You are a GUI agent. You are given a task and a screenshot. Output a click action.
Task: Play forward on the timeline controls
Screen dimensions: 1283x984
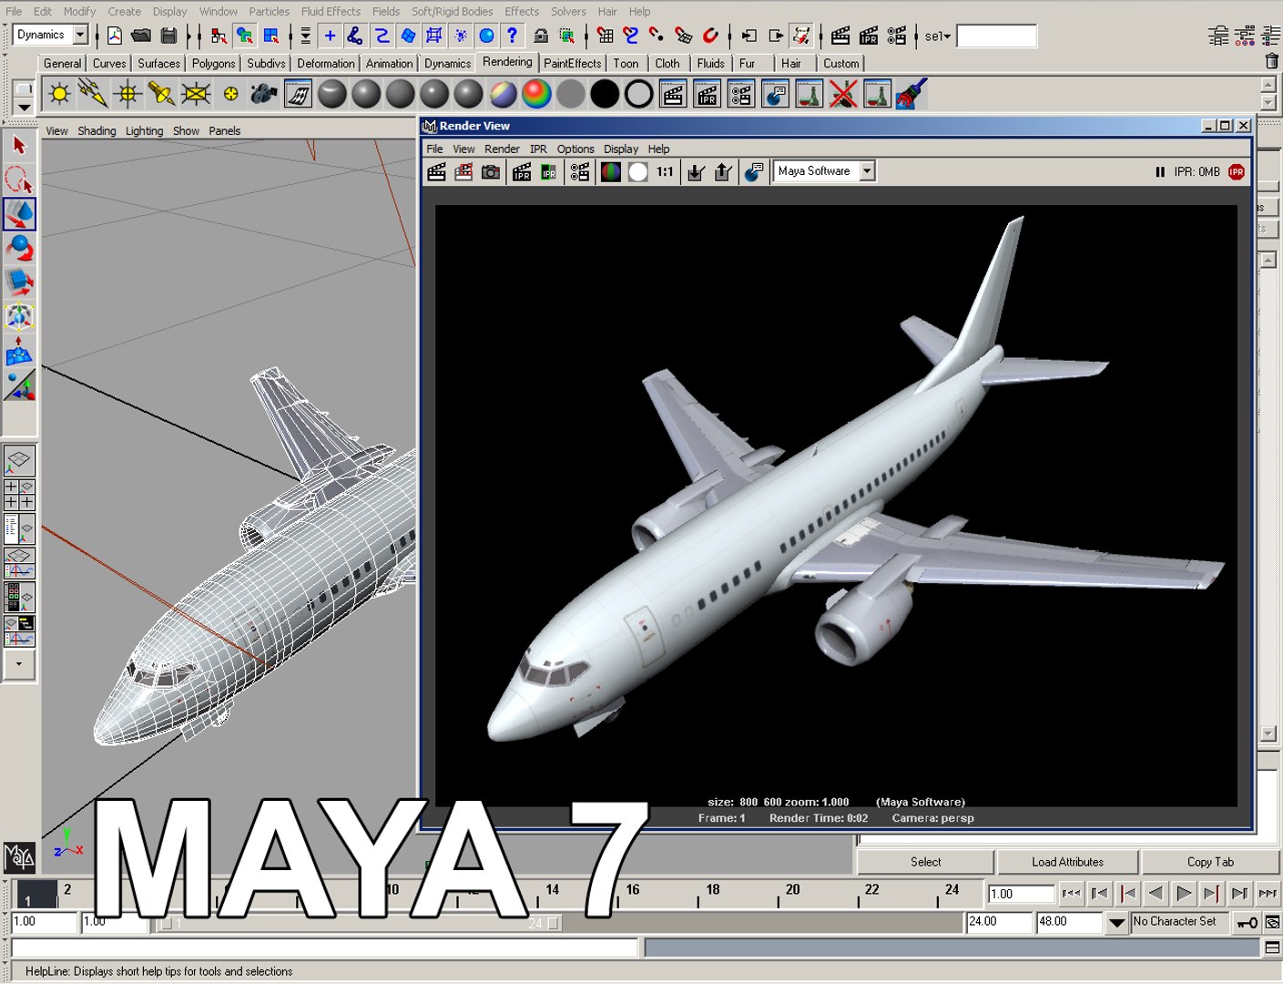point(1183,894)
